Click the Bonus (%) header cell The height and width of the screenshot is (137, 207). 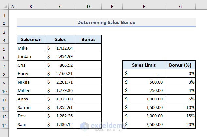[180, 65]
